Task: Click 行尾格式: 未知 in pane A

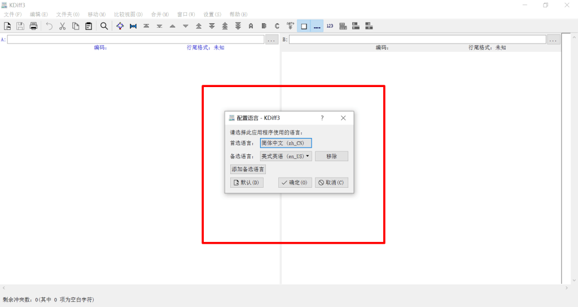Action: (205, 47)
